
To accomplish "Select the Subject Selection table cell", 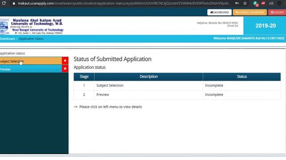I will (x=148, y=85).
